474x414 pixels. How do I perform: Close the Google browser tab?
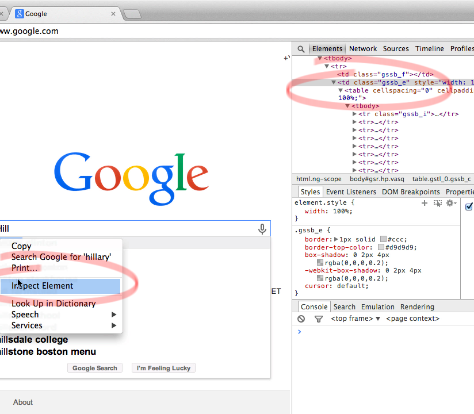tap(113, 14)
